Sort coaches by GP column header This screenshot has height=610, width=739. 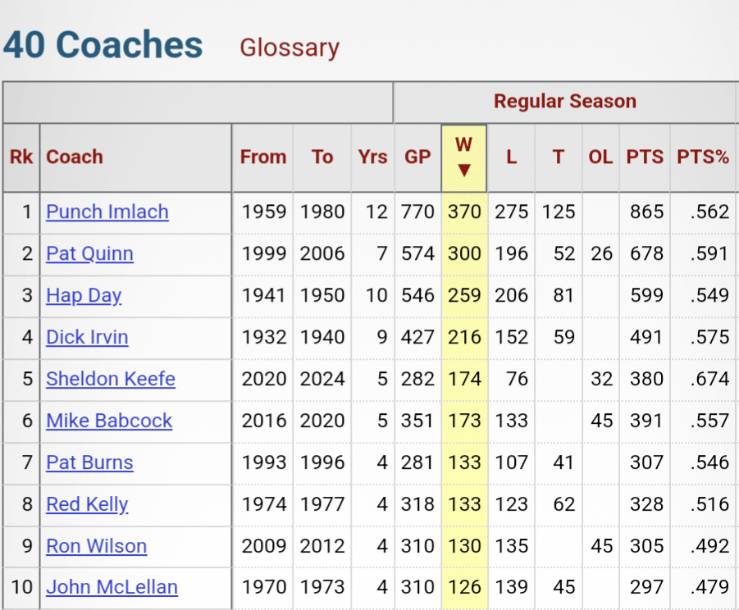click(417, 157)
